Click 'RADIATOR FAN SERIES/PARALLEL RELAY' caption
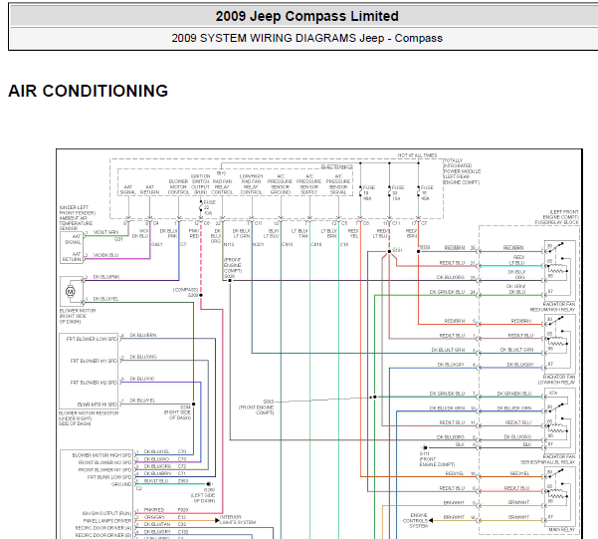 tap(547, 459)
